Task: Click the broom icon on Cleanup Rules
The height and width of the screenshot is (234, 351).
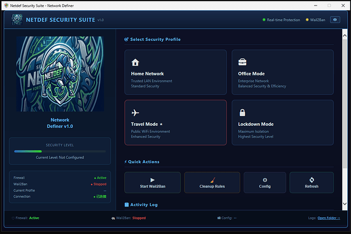Action: (x=213, y=180)
